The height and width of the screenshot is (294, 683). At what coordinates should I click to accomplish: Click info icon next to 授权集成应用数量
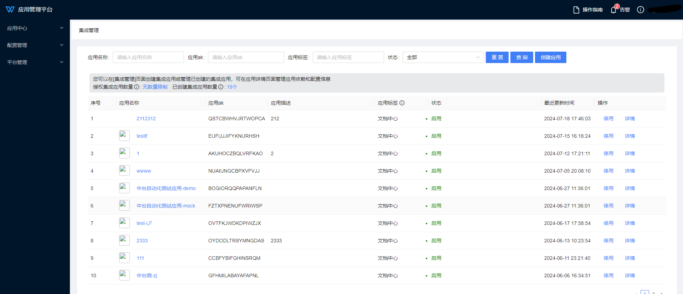click(137, 87)
